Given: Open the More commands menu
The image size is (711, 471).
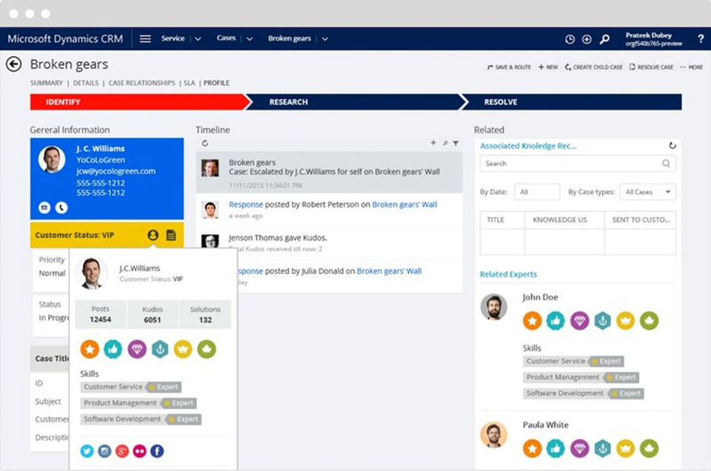Looking at the screenshot, I should (692, 67).
